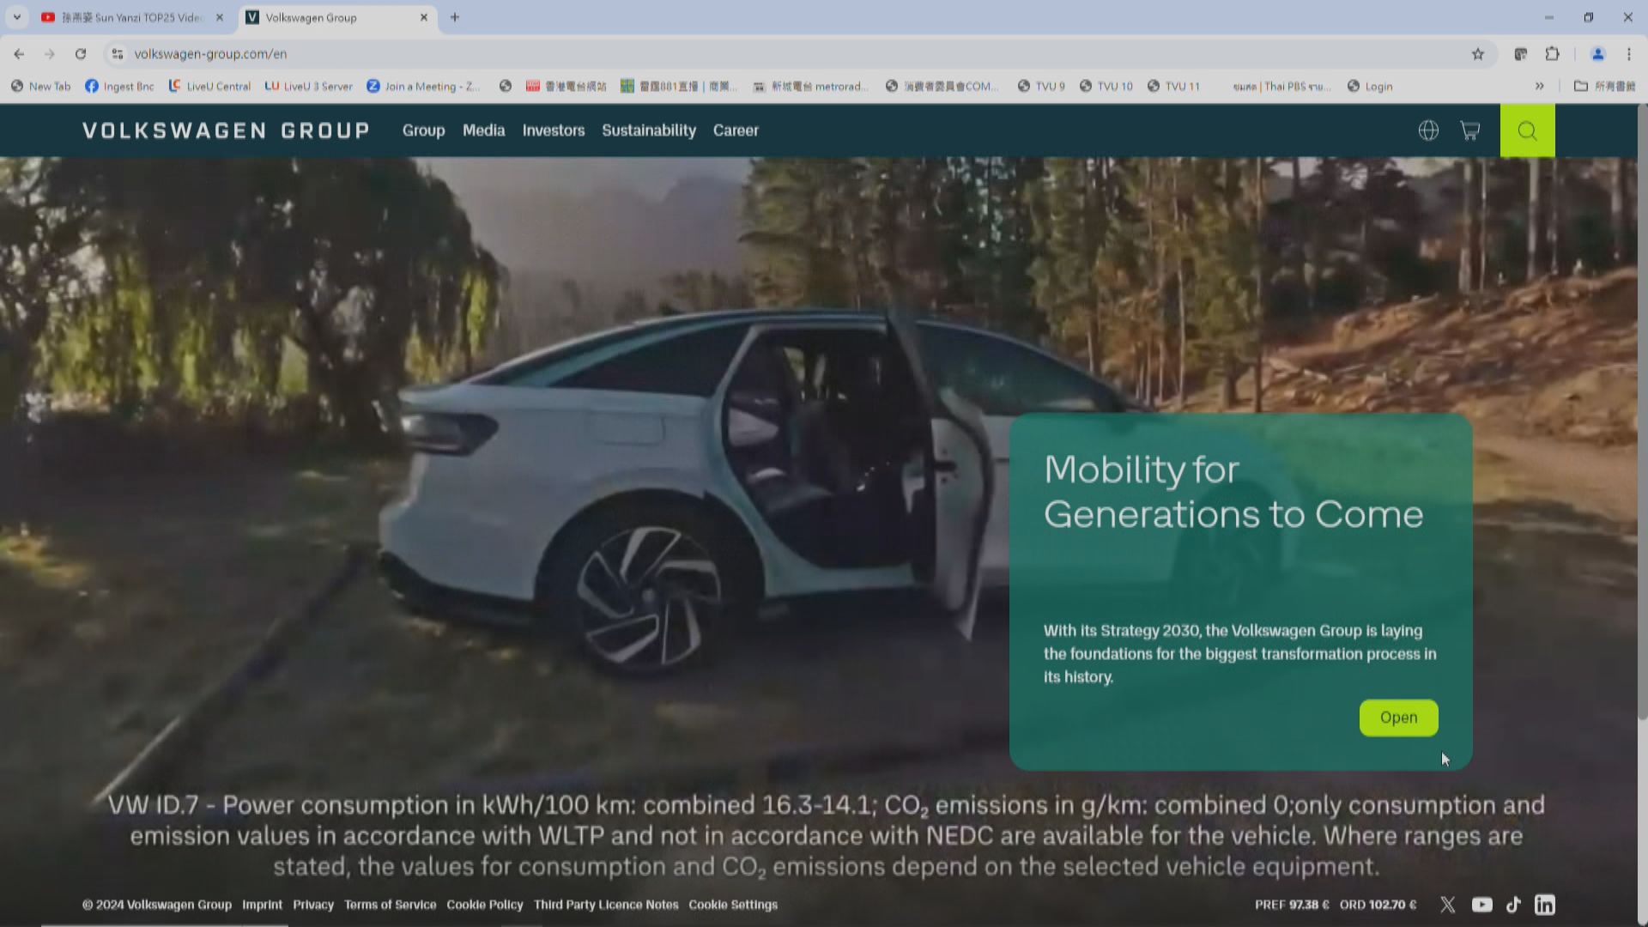Viewport: 1648px width, 927px height.
Task: Toggle the Privacy settings link
Action: (x=312, y=905)
